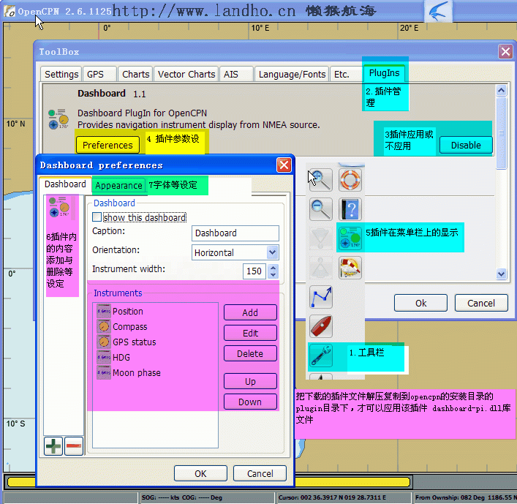Remove dashboard with red minus button

click(74, 446)
